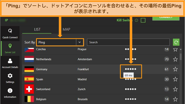Open the Server List sidebar item
This screenshot has width=185, height=104.
point(10,48)
